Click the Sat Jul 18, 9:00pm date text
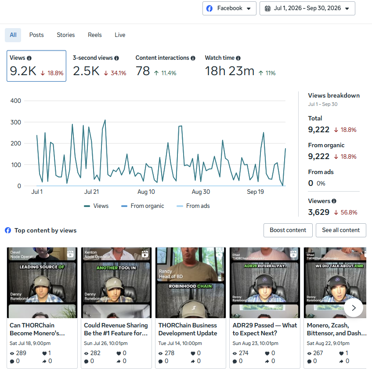372x374 pixels. [30, 344]
